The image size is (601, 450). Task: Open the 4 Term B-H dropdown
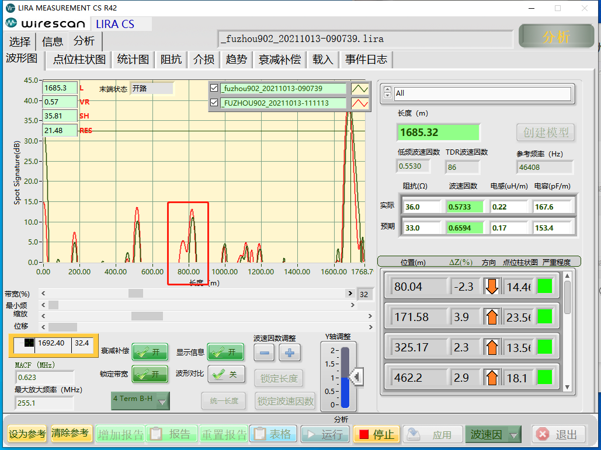coord(140,400)
